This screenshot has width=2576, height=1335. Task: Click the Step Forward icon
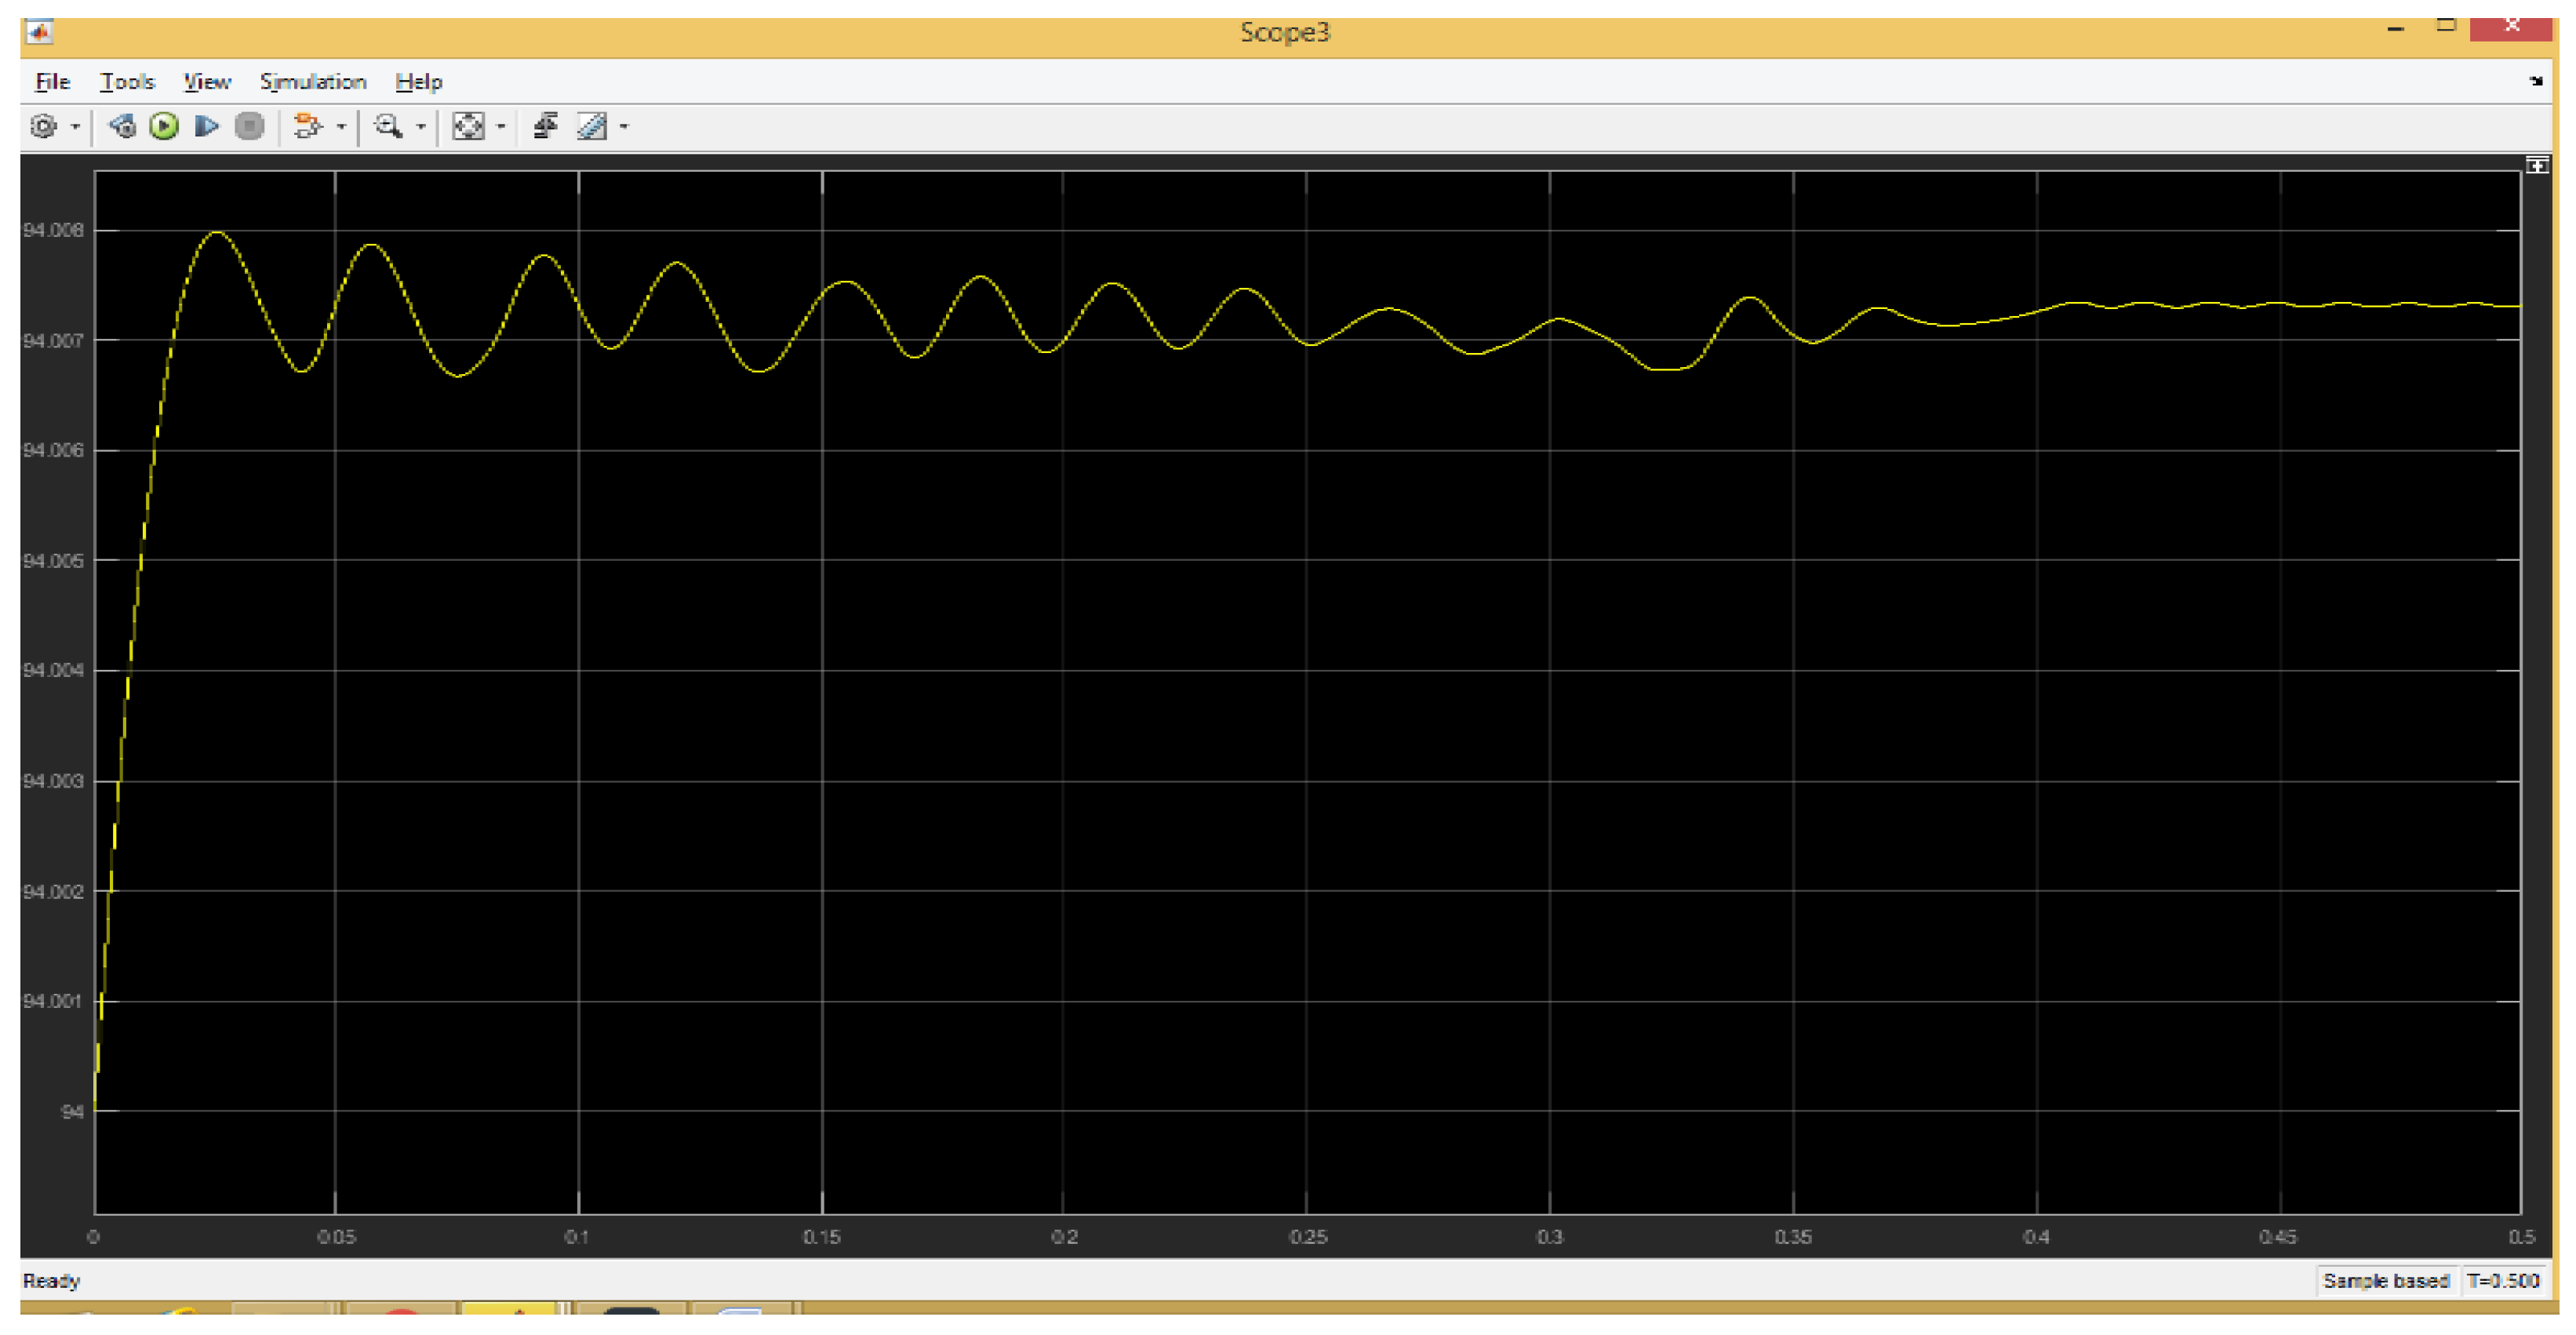(207, 126)
